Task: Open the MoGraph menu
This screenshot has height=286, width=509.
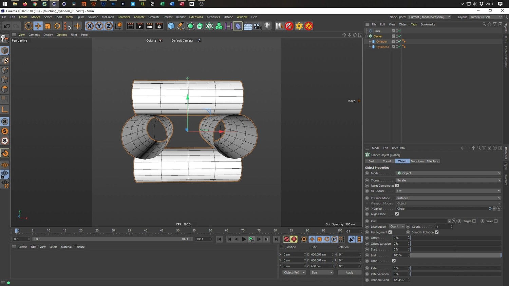Action: pyautogui.click(x=108, y=17)
